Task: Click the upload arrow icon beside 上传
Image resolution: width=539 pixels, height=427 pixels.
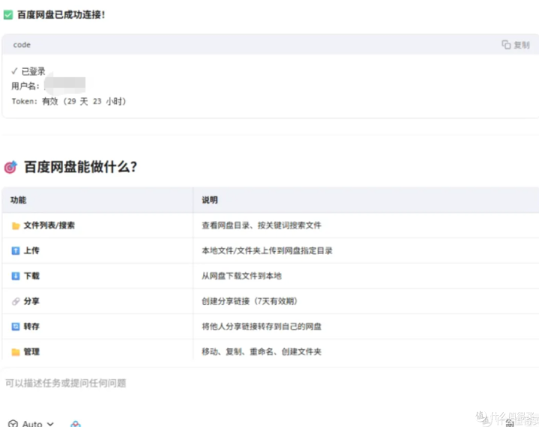Action: [16, 251]
